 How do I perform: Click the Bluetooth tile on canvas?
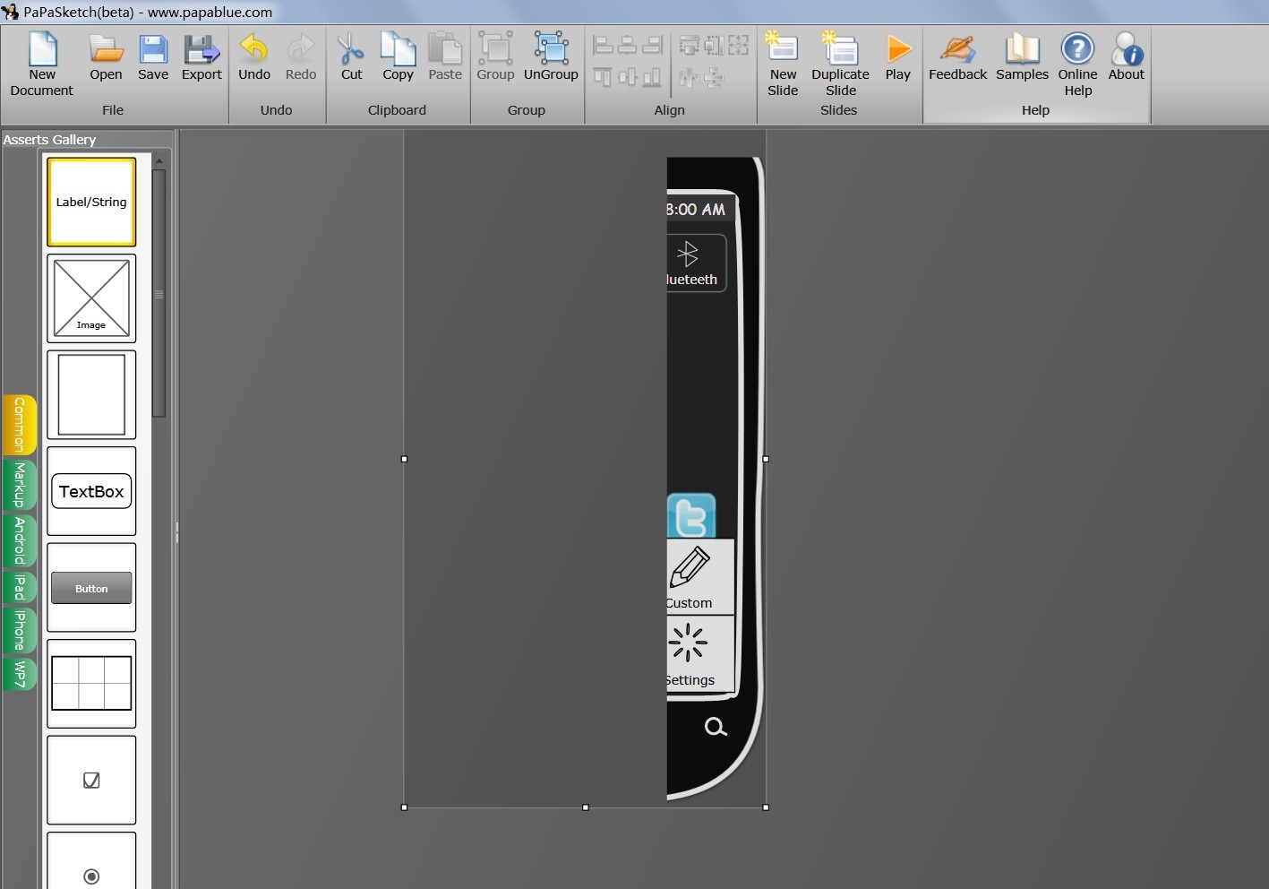click(x=697, y=263)
